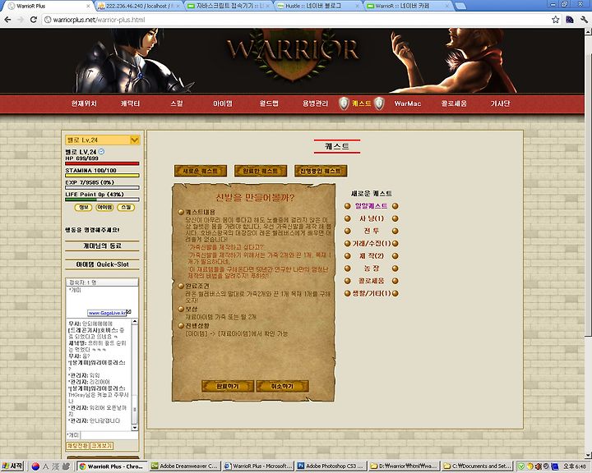
Task: Click the bullet beside 퀘스트내용 heading
Action: (x=181, y=212)
